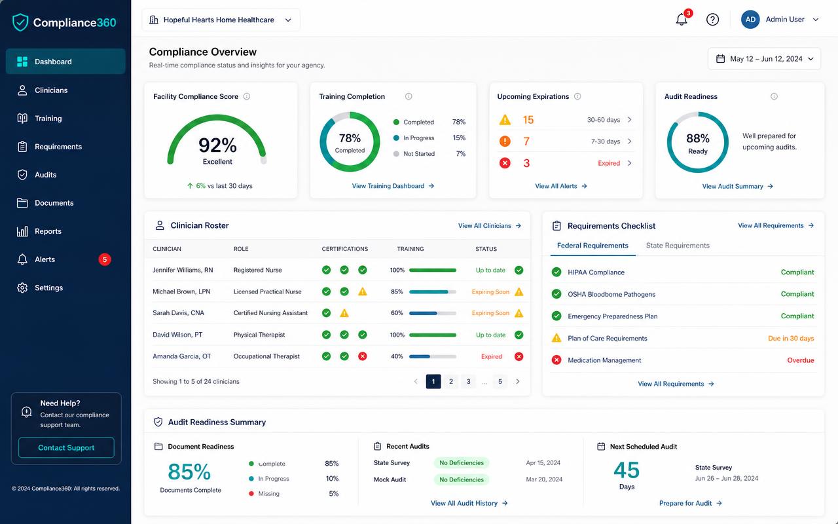Click expired status icon in Amanda Garcia row
The image size is (838, 524).
click(519, 356)
